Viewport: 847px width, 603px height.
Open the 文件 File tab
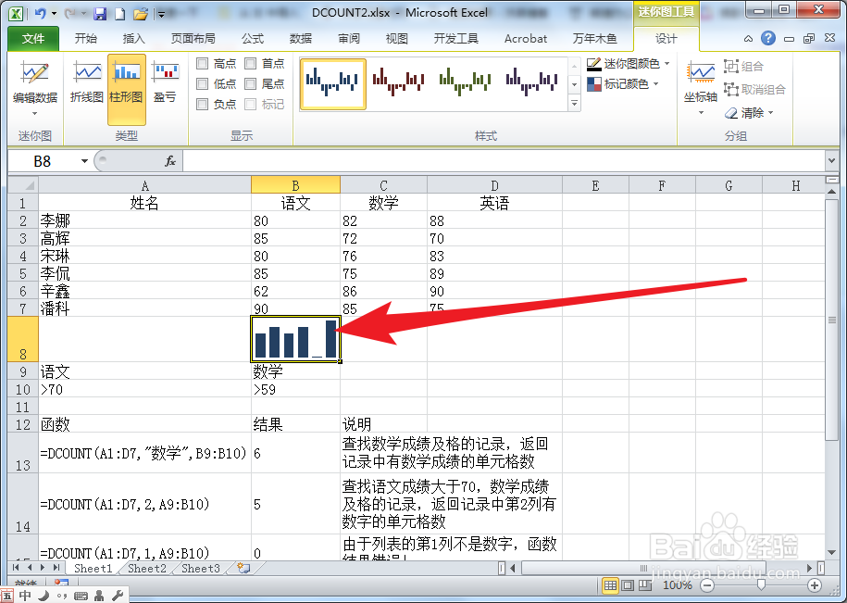pos(33,38)
